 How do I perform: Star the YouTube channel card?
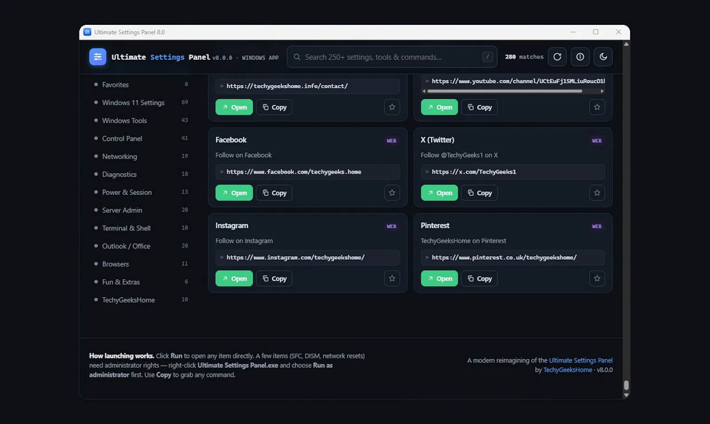pyautogui.click(x=597, y=107)
